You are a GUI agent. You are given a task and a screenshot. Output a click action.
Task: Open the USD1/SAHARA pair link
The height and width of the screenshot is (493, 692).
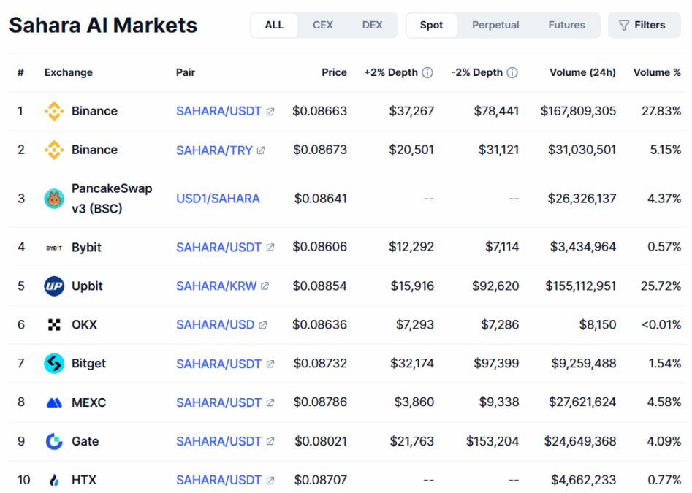click(x=218, y=199)
